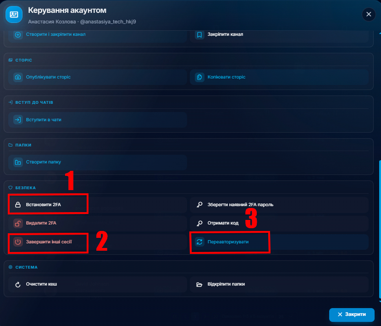Click the bookmark icon for Закріпити канал
Image resolution: width=381 pixels, height=326 pixels.
tap(199, 34)
